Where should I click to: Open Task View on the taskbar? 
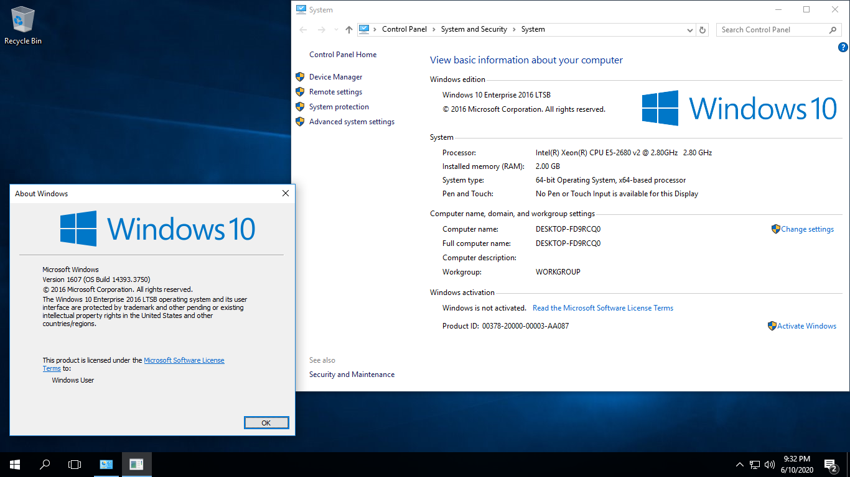pos(75,464)
